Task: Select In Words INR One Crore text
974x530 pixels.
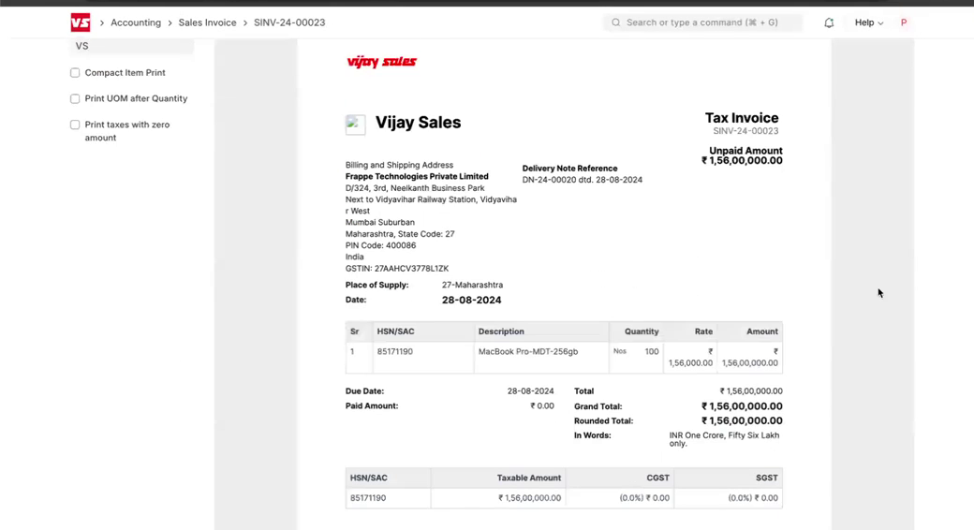Action: [x=724, y=439]
